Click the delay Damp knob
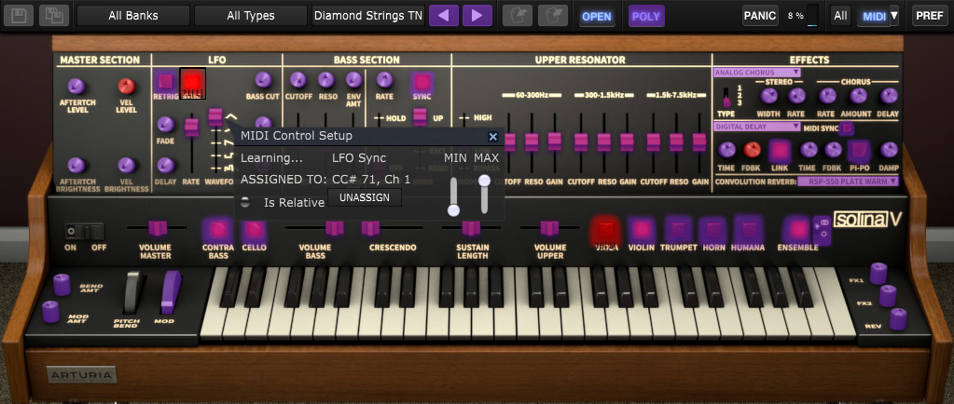954x404 pixels. tap(889, 150)
